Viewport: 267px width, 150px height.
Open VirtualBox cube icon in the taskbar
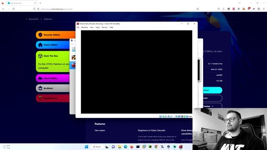click(169, 147)
